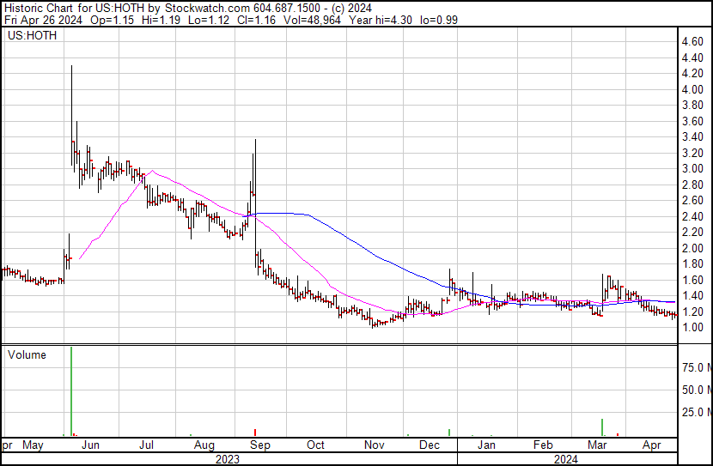The width and height of the screenshot is (713, 466).
Task: Click the 1.00 price axis label
Action: [x=692, y=328]
